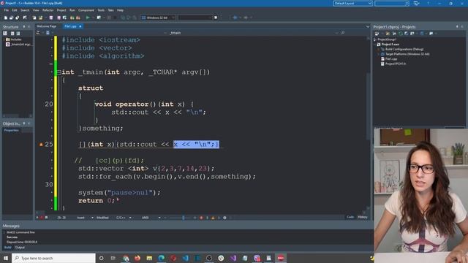Click the first Projects panel toolbar icon

coord(377,34)
